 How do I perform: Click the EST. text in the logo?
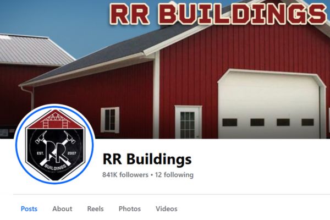(x=40, y=153)
